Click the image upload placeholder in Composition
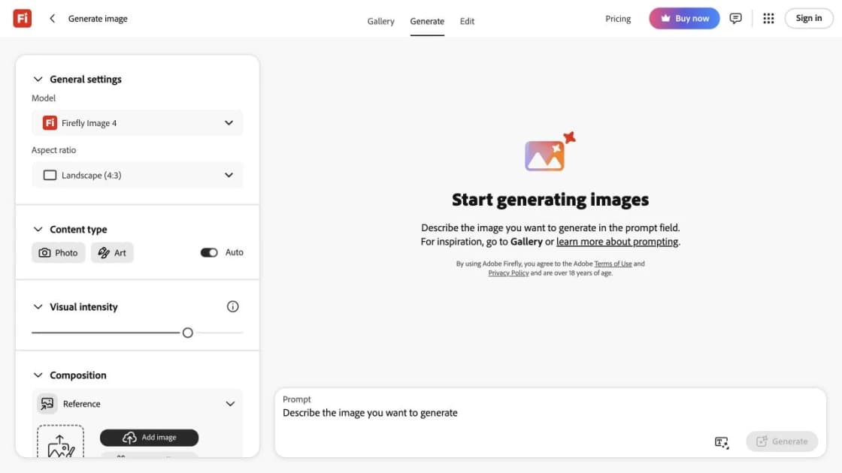Viewport: 842px width, 473px height. pos(61,441)
